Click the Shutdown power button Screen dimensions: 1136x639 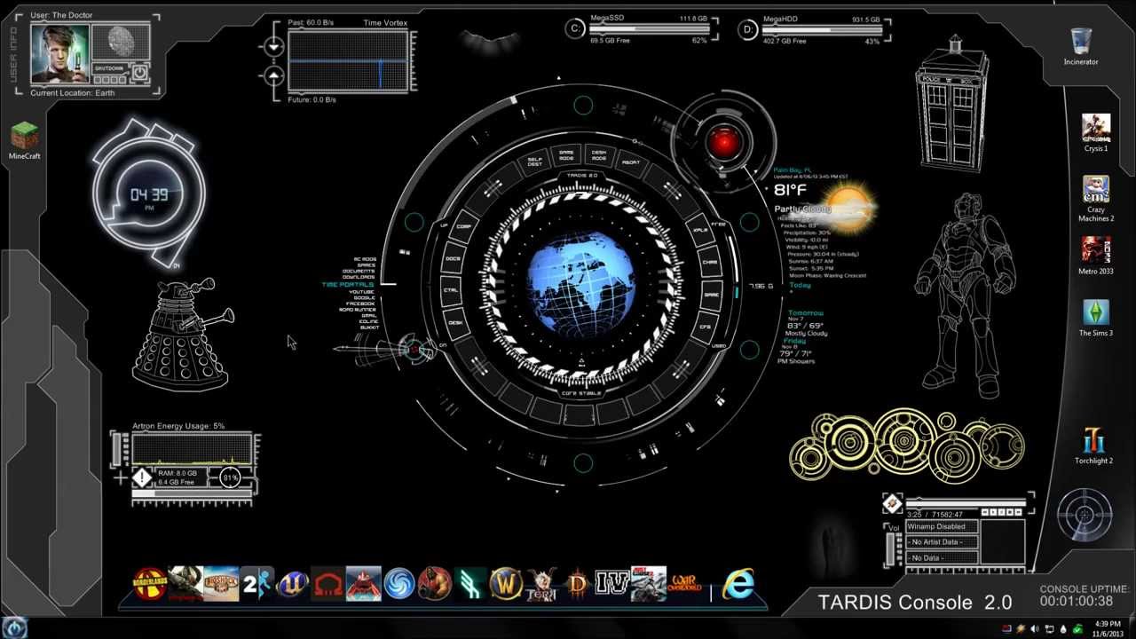coord(139,72)
